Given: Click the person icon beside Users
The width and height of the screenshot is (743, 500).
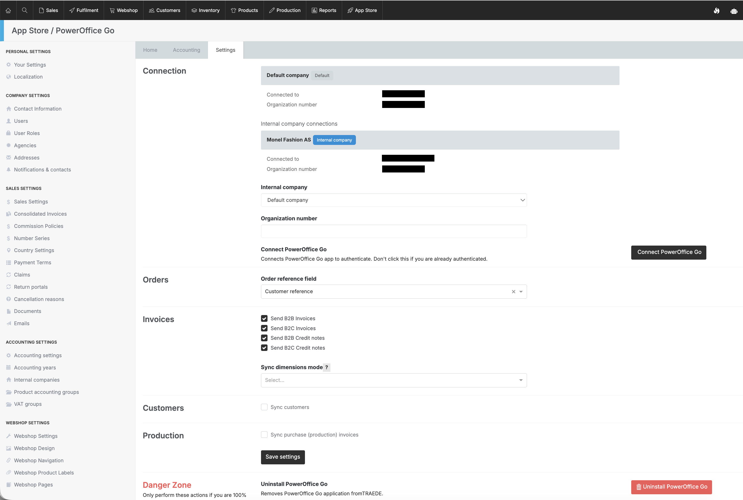Looking at the screenshot, I should pos(9,121).
